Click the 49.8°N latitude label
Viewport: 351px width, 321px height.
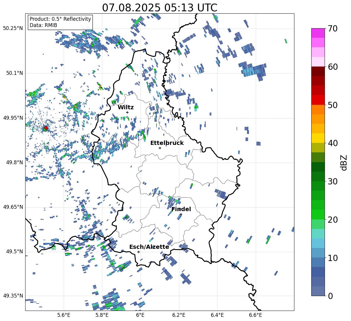click(x=14, y=162)
